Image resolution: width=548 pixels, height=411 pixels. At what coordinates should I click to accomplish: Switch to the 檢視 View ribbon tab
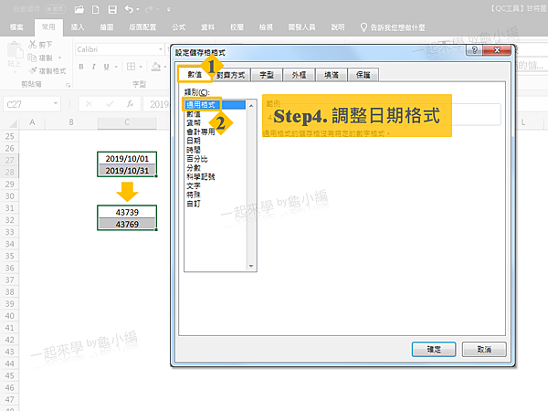pos(266,26)
